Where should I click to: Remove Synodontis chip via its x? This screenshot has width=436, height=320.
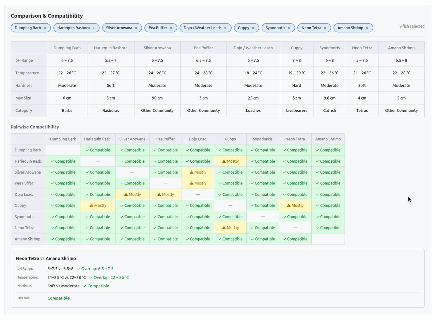click(x=289, y=28)
